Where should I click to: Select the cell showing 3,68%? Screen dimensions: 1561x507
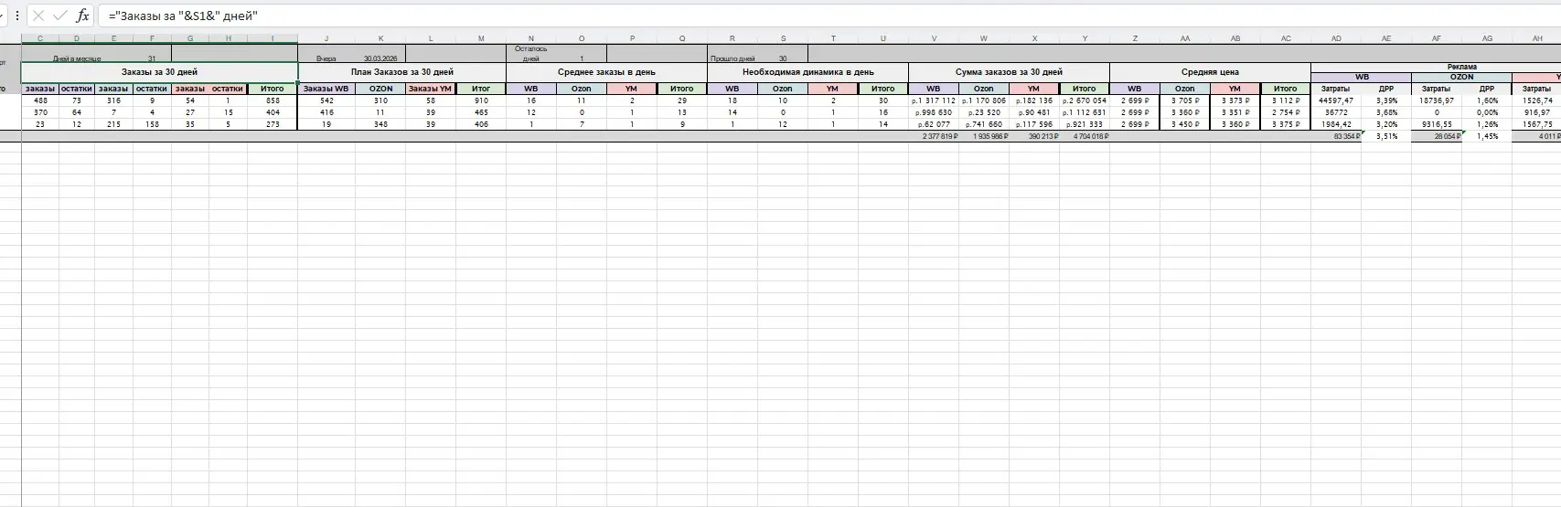tap(1386, 112)
